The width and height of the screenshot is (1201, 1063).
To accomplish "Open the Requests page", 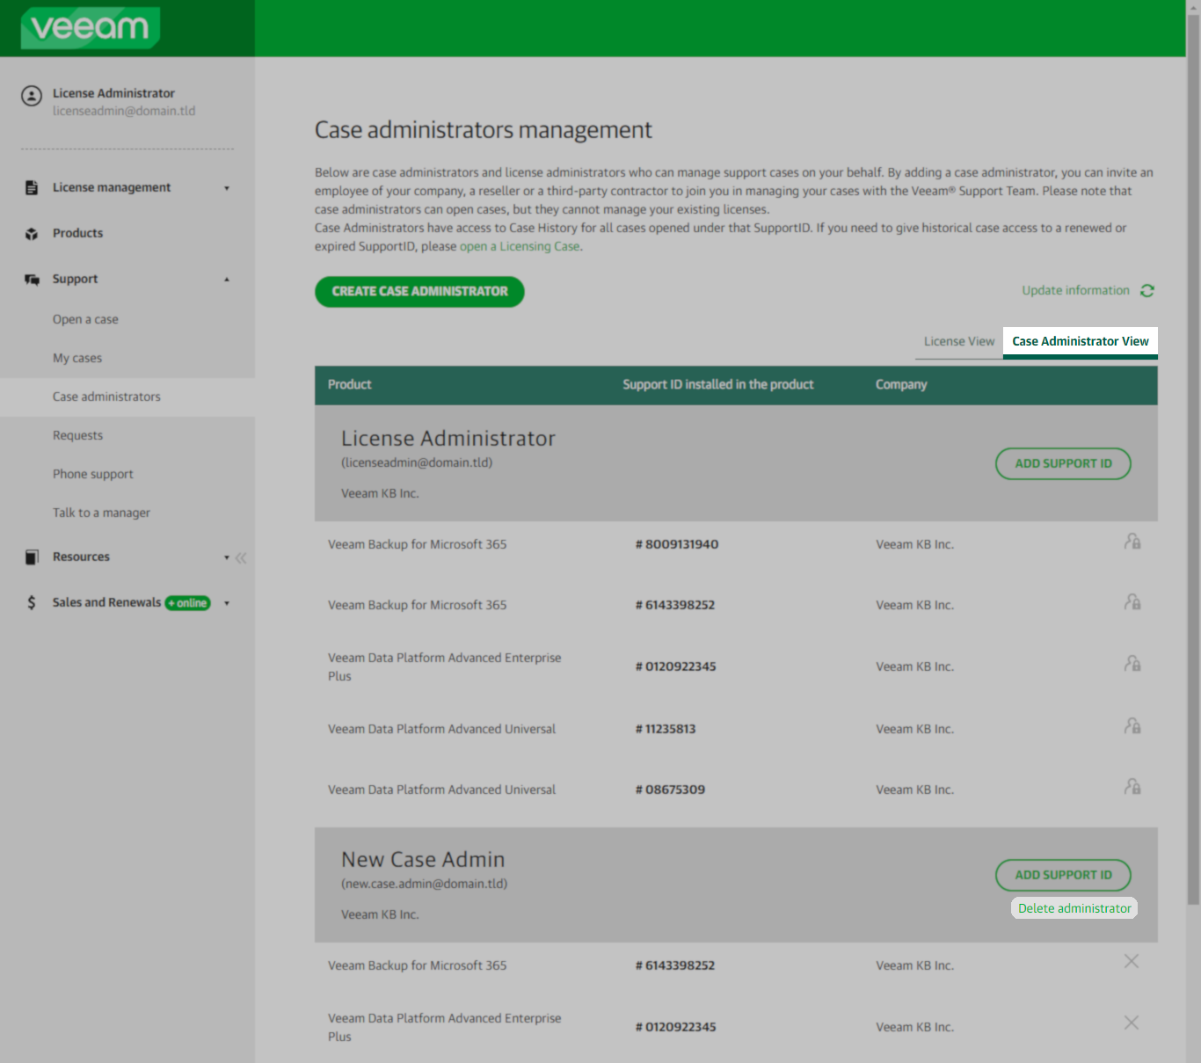I will pos(77,435).
